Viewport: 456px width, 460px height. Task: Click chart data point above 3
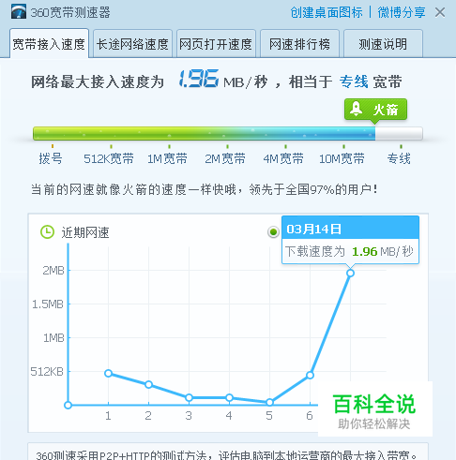[189, 397]
